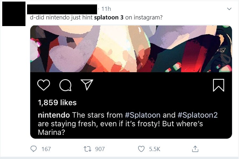Click the Instagram comment bubble icon
The height and width of the screenshot is (159, 239).
tap(65, 85)
